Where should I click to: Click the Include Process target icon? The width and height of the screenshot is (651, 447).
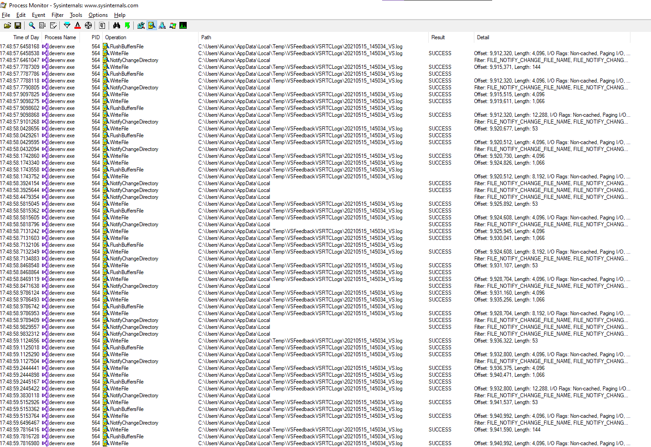click(x=89, y=26)
